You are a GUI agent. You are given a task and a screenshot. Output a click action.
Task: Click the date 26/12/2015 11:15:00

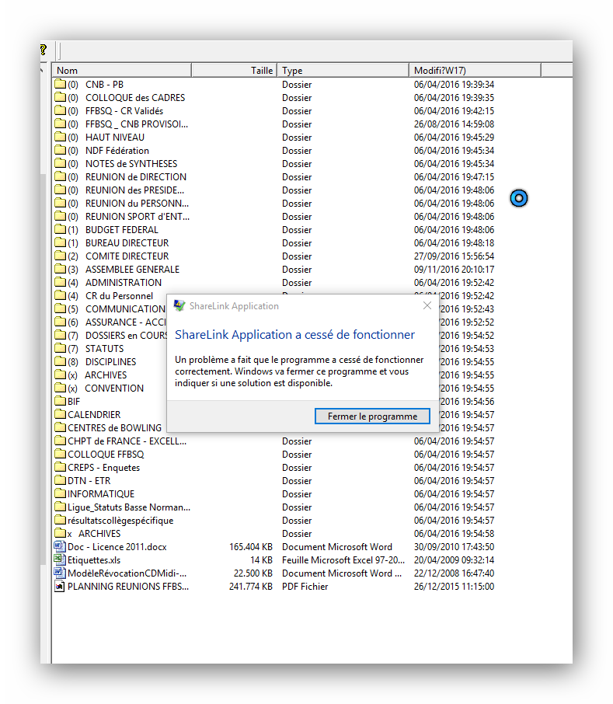(455, 587)
